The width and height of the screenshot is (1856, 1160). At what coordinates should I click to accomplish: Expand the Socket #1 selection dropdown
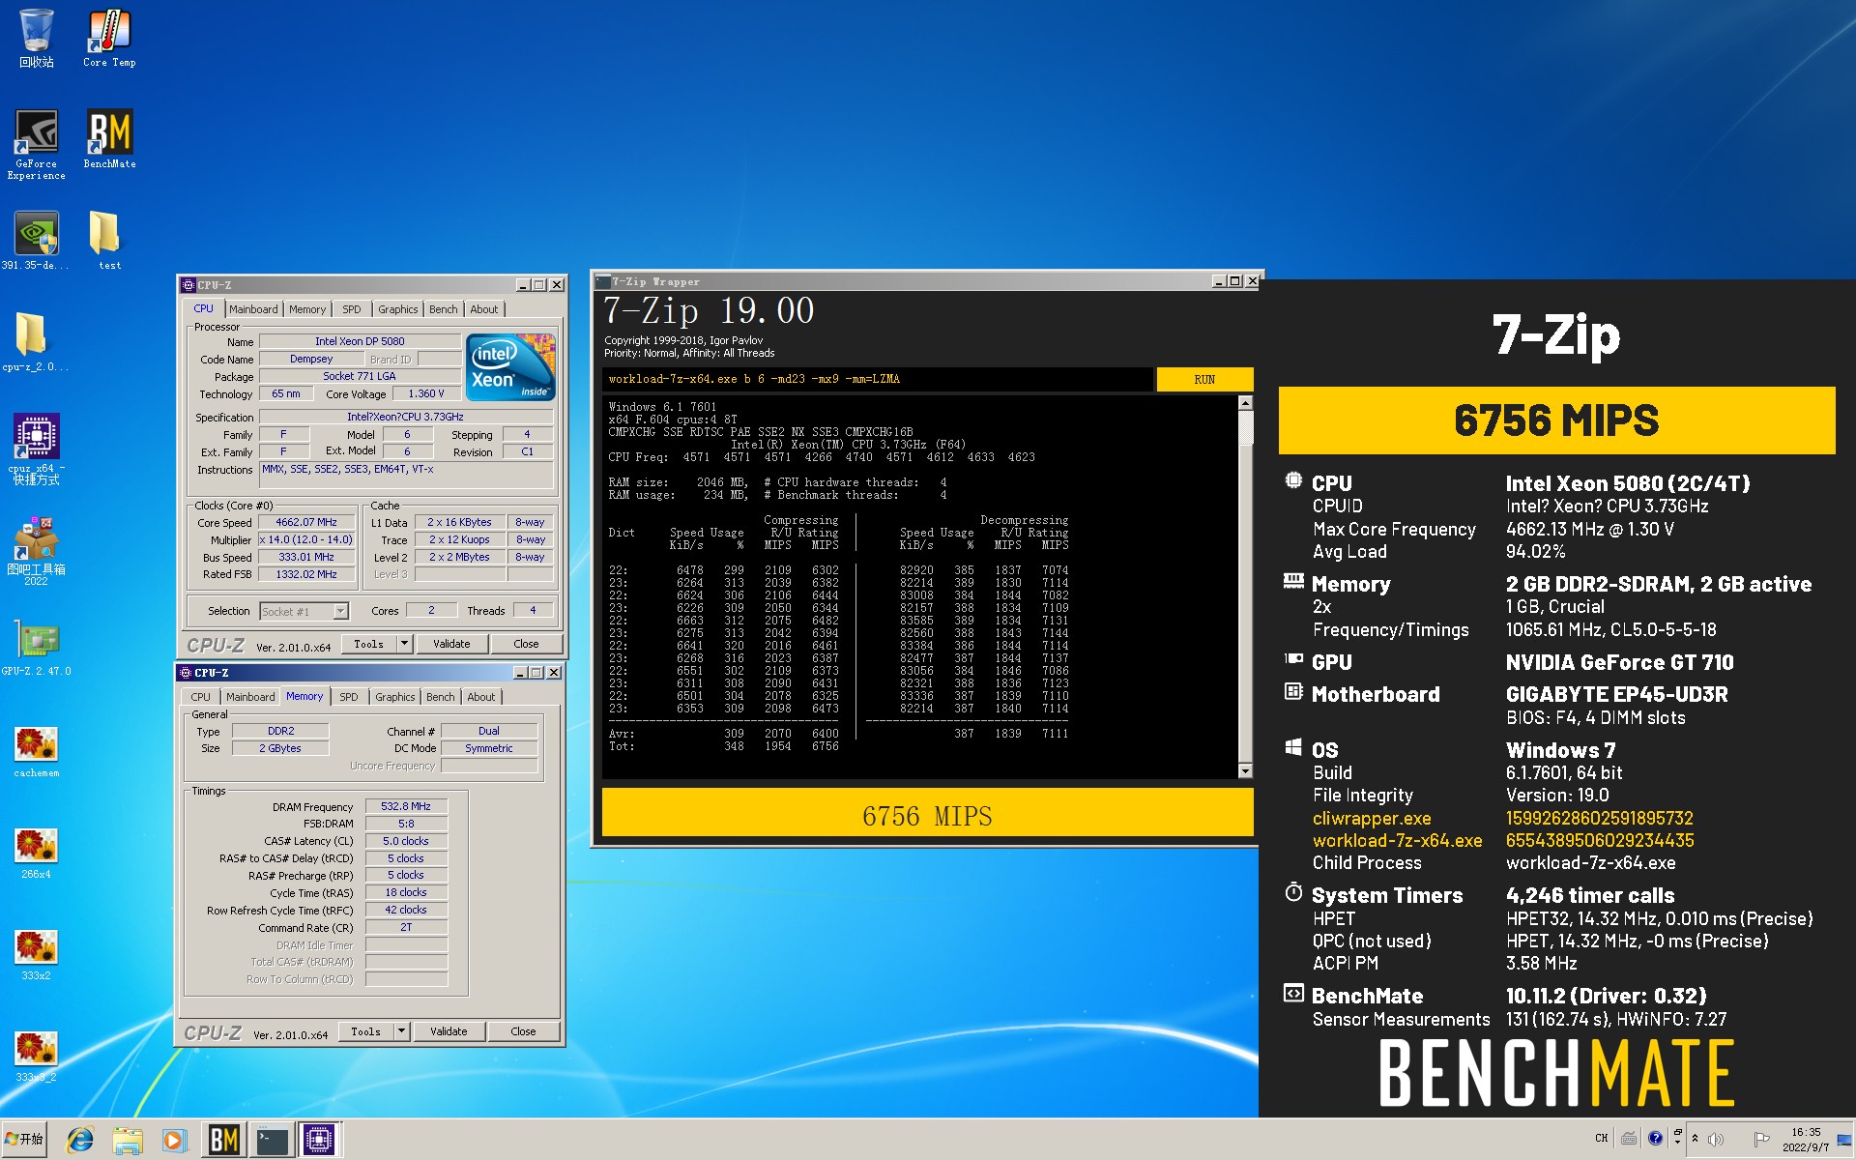pos(340,611)
